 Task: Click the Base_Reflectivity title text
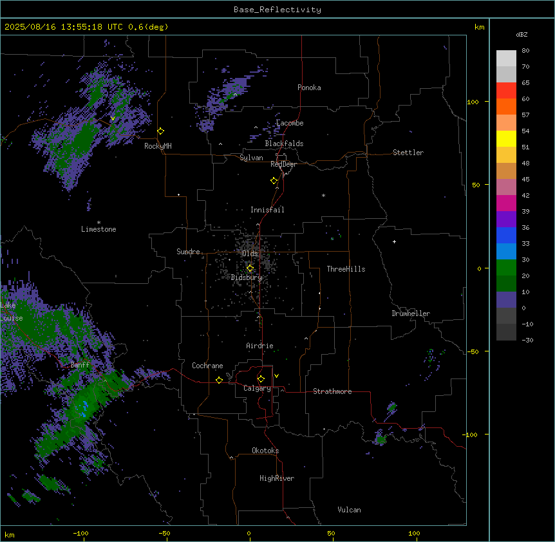tap(277, 10)
